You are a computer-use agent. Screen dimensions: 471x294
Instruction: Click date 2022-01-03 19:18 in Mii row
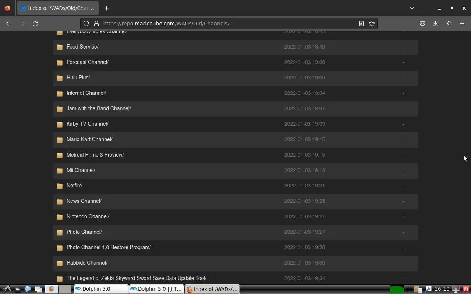click(304, 170)
